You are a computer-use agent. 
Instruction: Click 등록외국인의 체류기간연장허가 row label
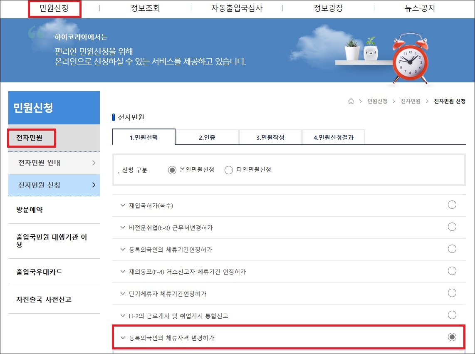(x=171, y=250)
